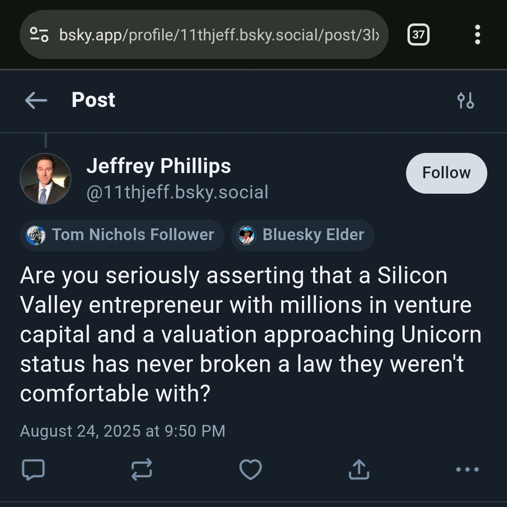Open the post's three-dot more options
The height and width of the screenshot is (507, 507).
tap(467, 469)
